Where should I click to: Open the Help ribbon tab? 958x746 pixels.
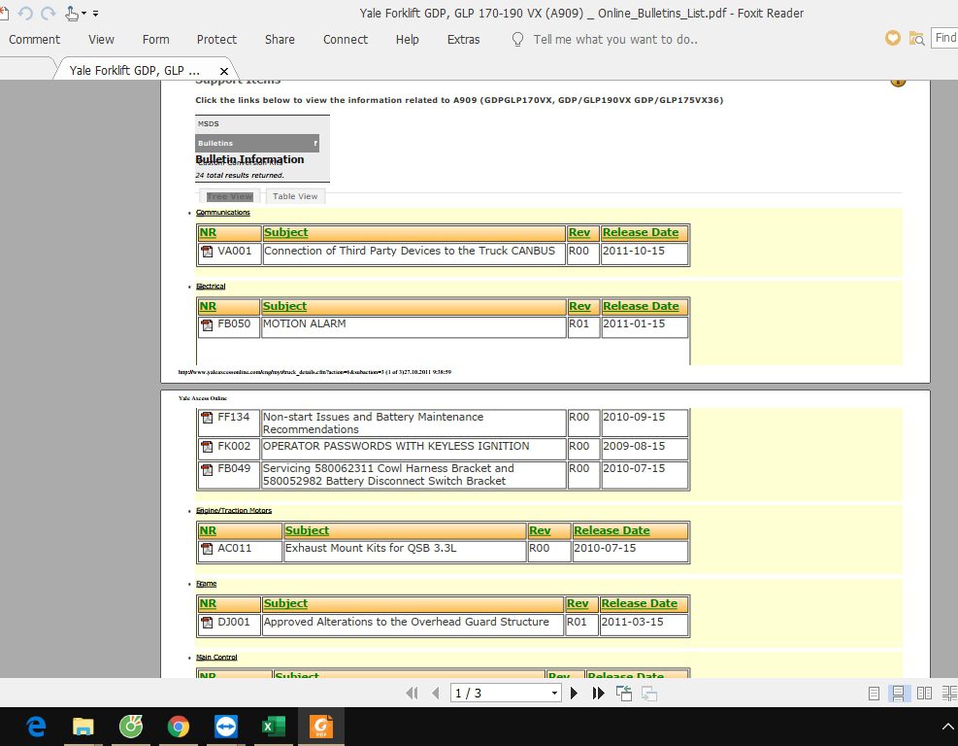point(407,39)
